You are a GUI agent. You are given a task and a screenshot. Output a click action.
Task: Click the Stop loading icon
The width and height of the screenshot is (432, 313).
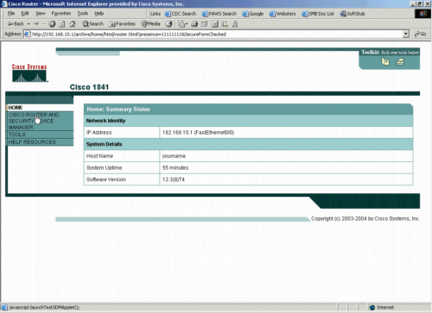point(52,24)
